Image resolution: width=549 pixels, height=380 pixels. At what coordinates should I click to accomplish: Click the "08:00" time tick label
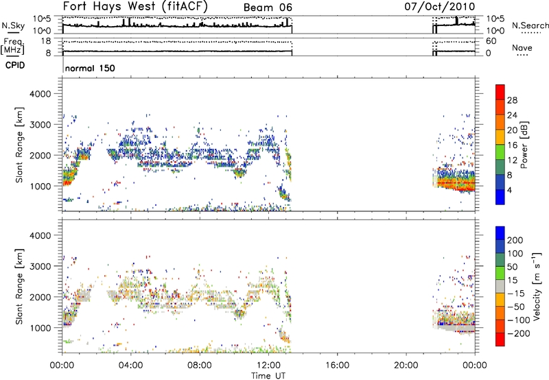(x=200, y=365)
